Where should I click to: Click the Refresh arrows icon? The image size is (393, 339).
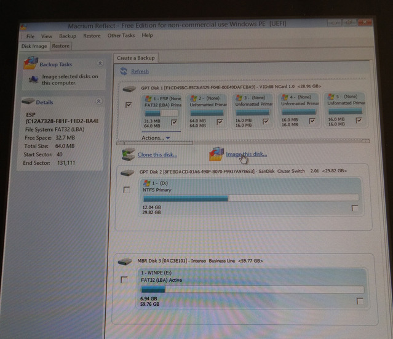point(124,71)
